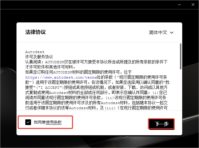The height and width of the screenshot is (148, 199).
Task: Uncheck the 我同意使用条款 checkbox
Action: pyautogui.click(x=28, y=122)
